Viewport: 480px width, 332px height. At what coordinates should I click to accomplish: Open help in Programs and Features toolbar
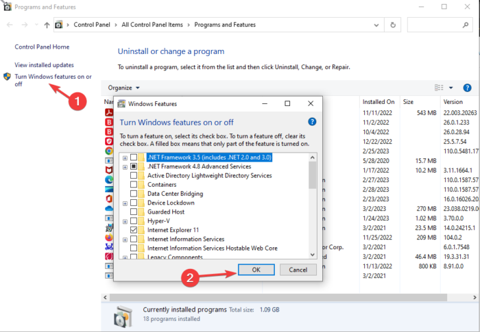tap(467, 88)
